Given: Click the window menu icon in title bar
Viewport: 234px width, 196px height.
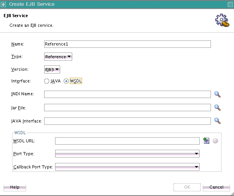Looking at the screenshot, I should pos(3,4).
